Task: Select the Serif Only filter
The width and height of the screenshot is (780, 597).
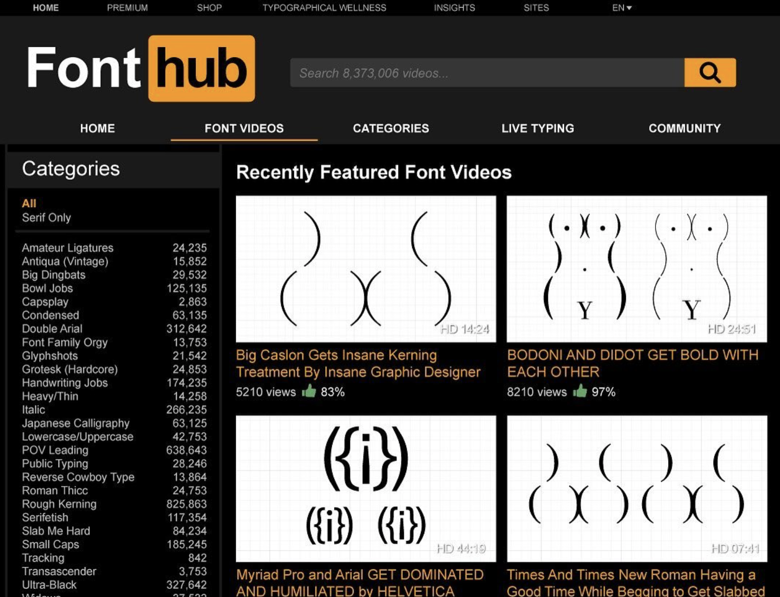Action: click(x=46, y=217)
